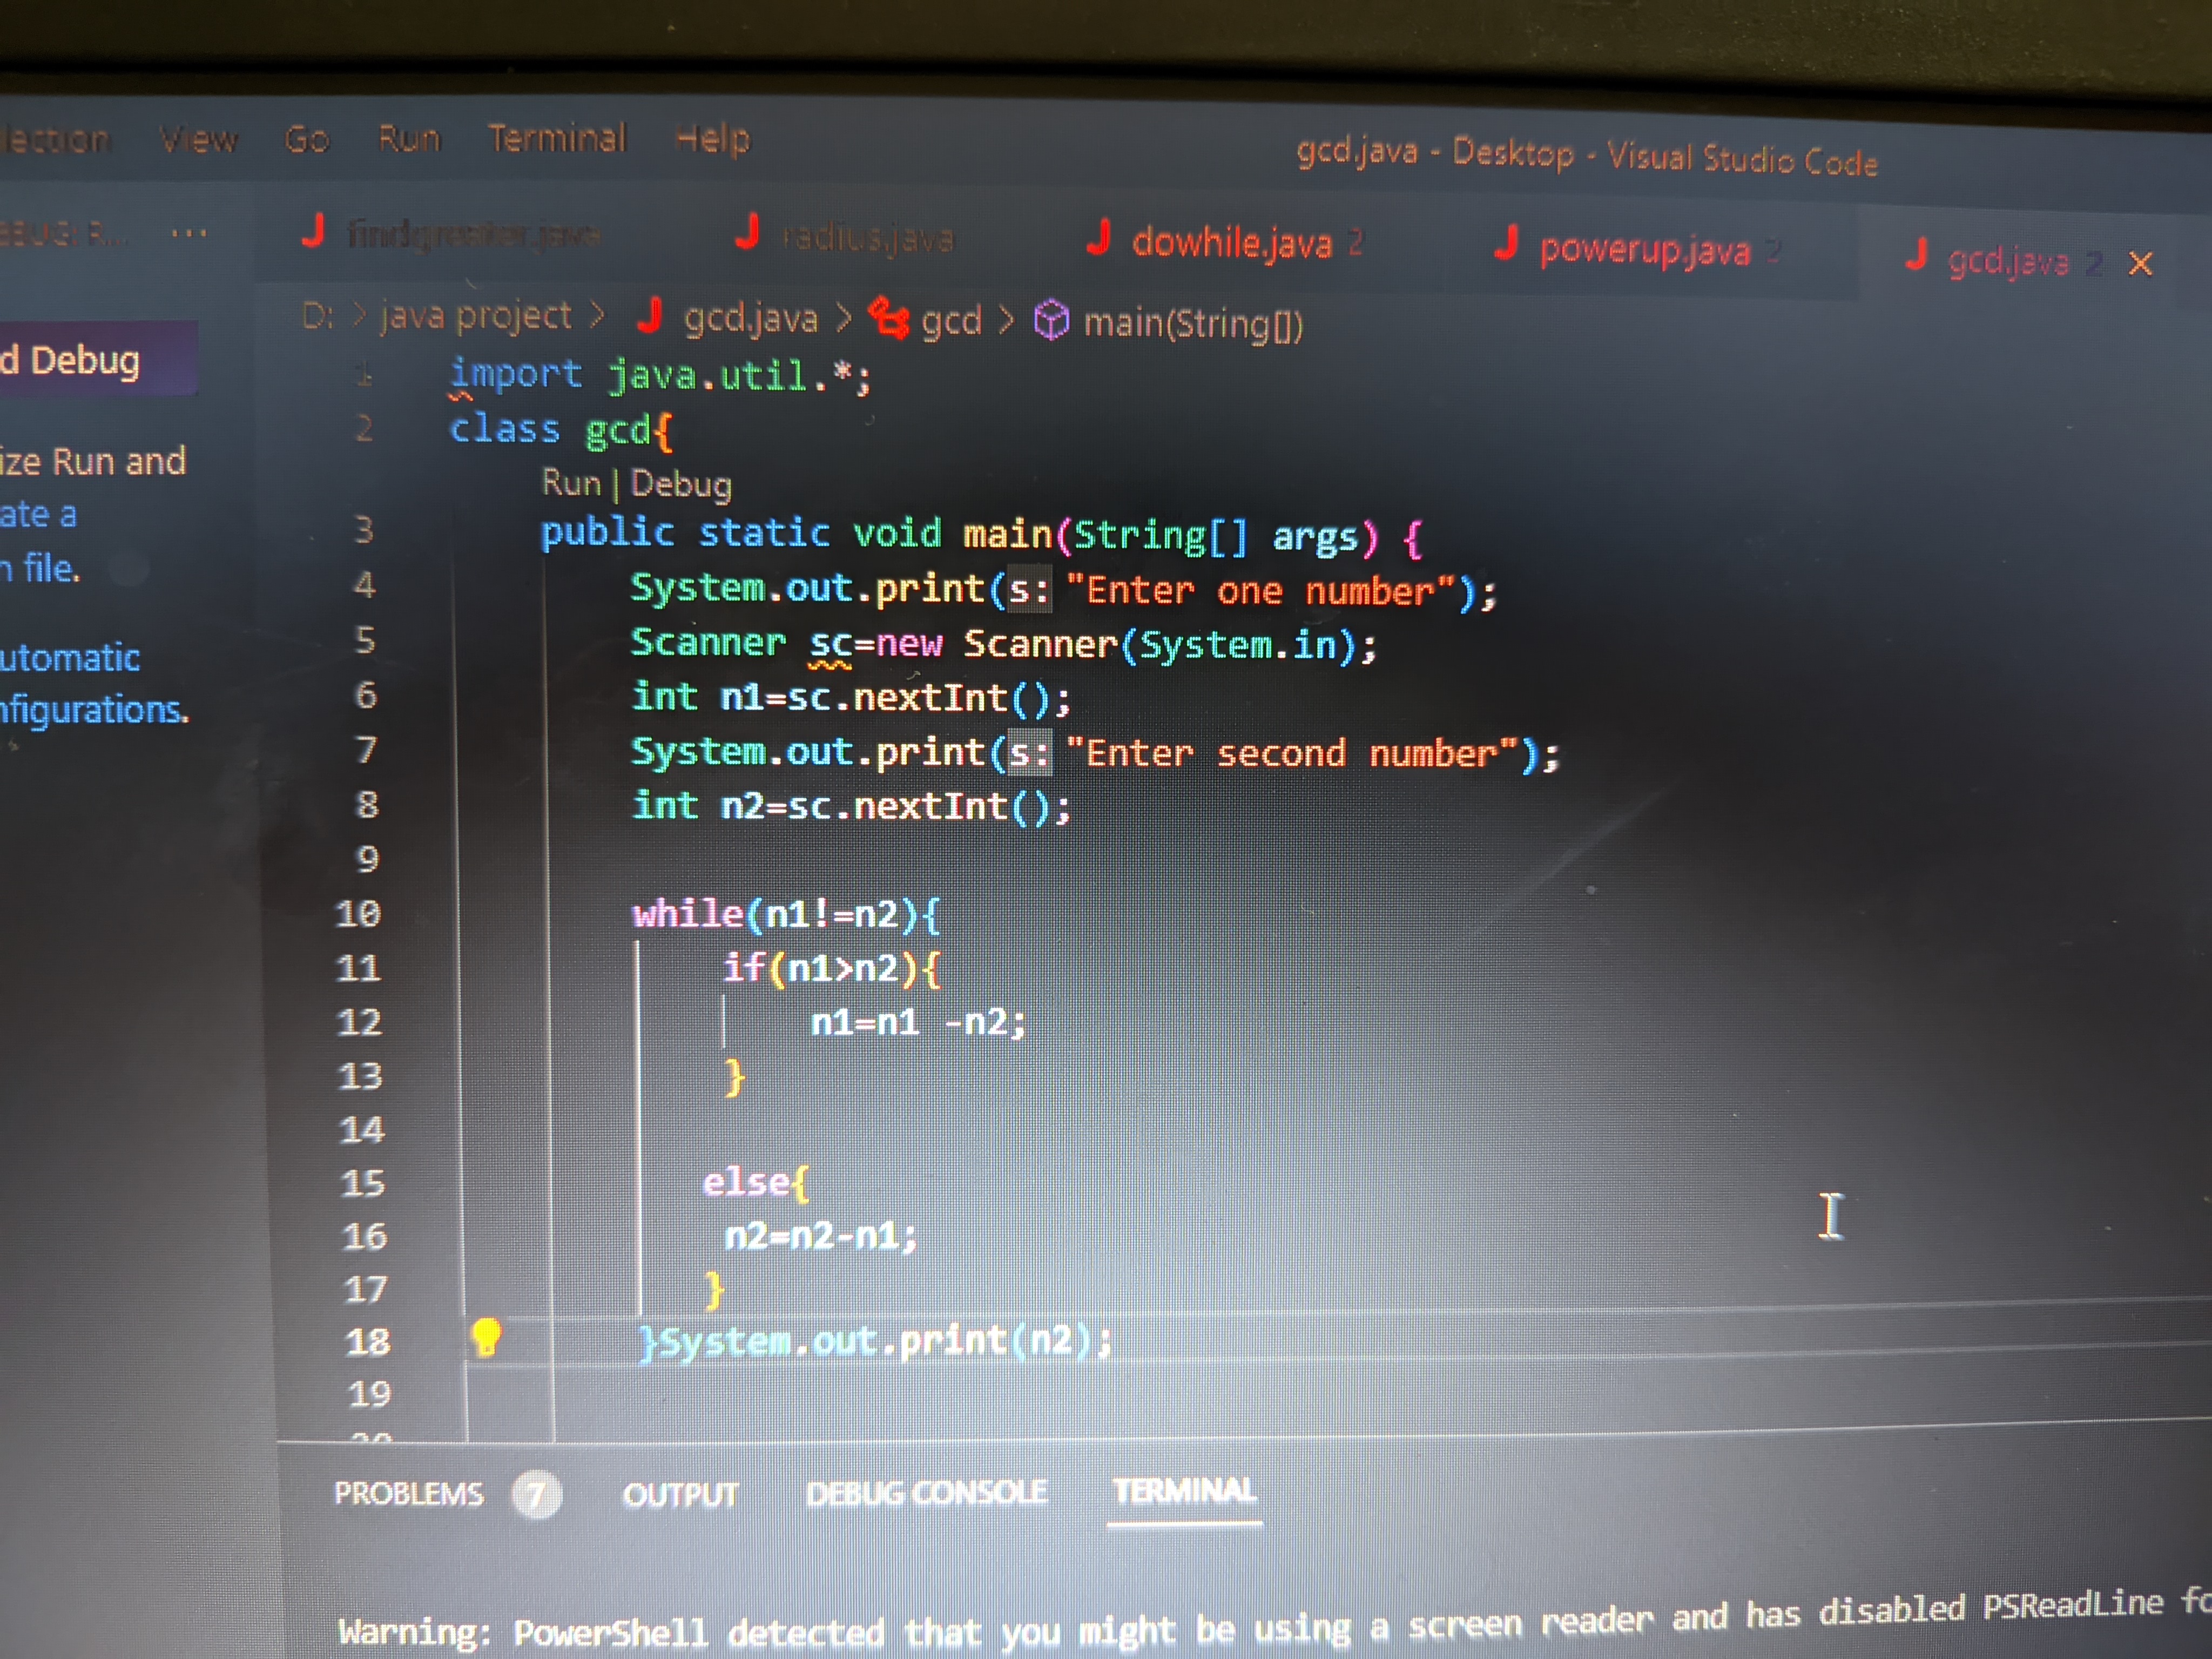Click line number 10 in the gutter
2212x1659 pixels.
(x=358, y=913)
